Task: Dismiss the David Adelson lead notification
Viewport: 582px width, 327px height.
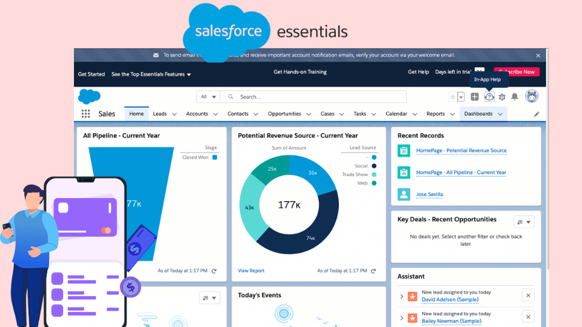Action: click(x=528, y=296)
